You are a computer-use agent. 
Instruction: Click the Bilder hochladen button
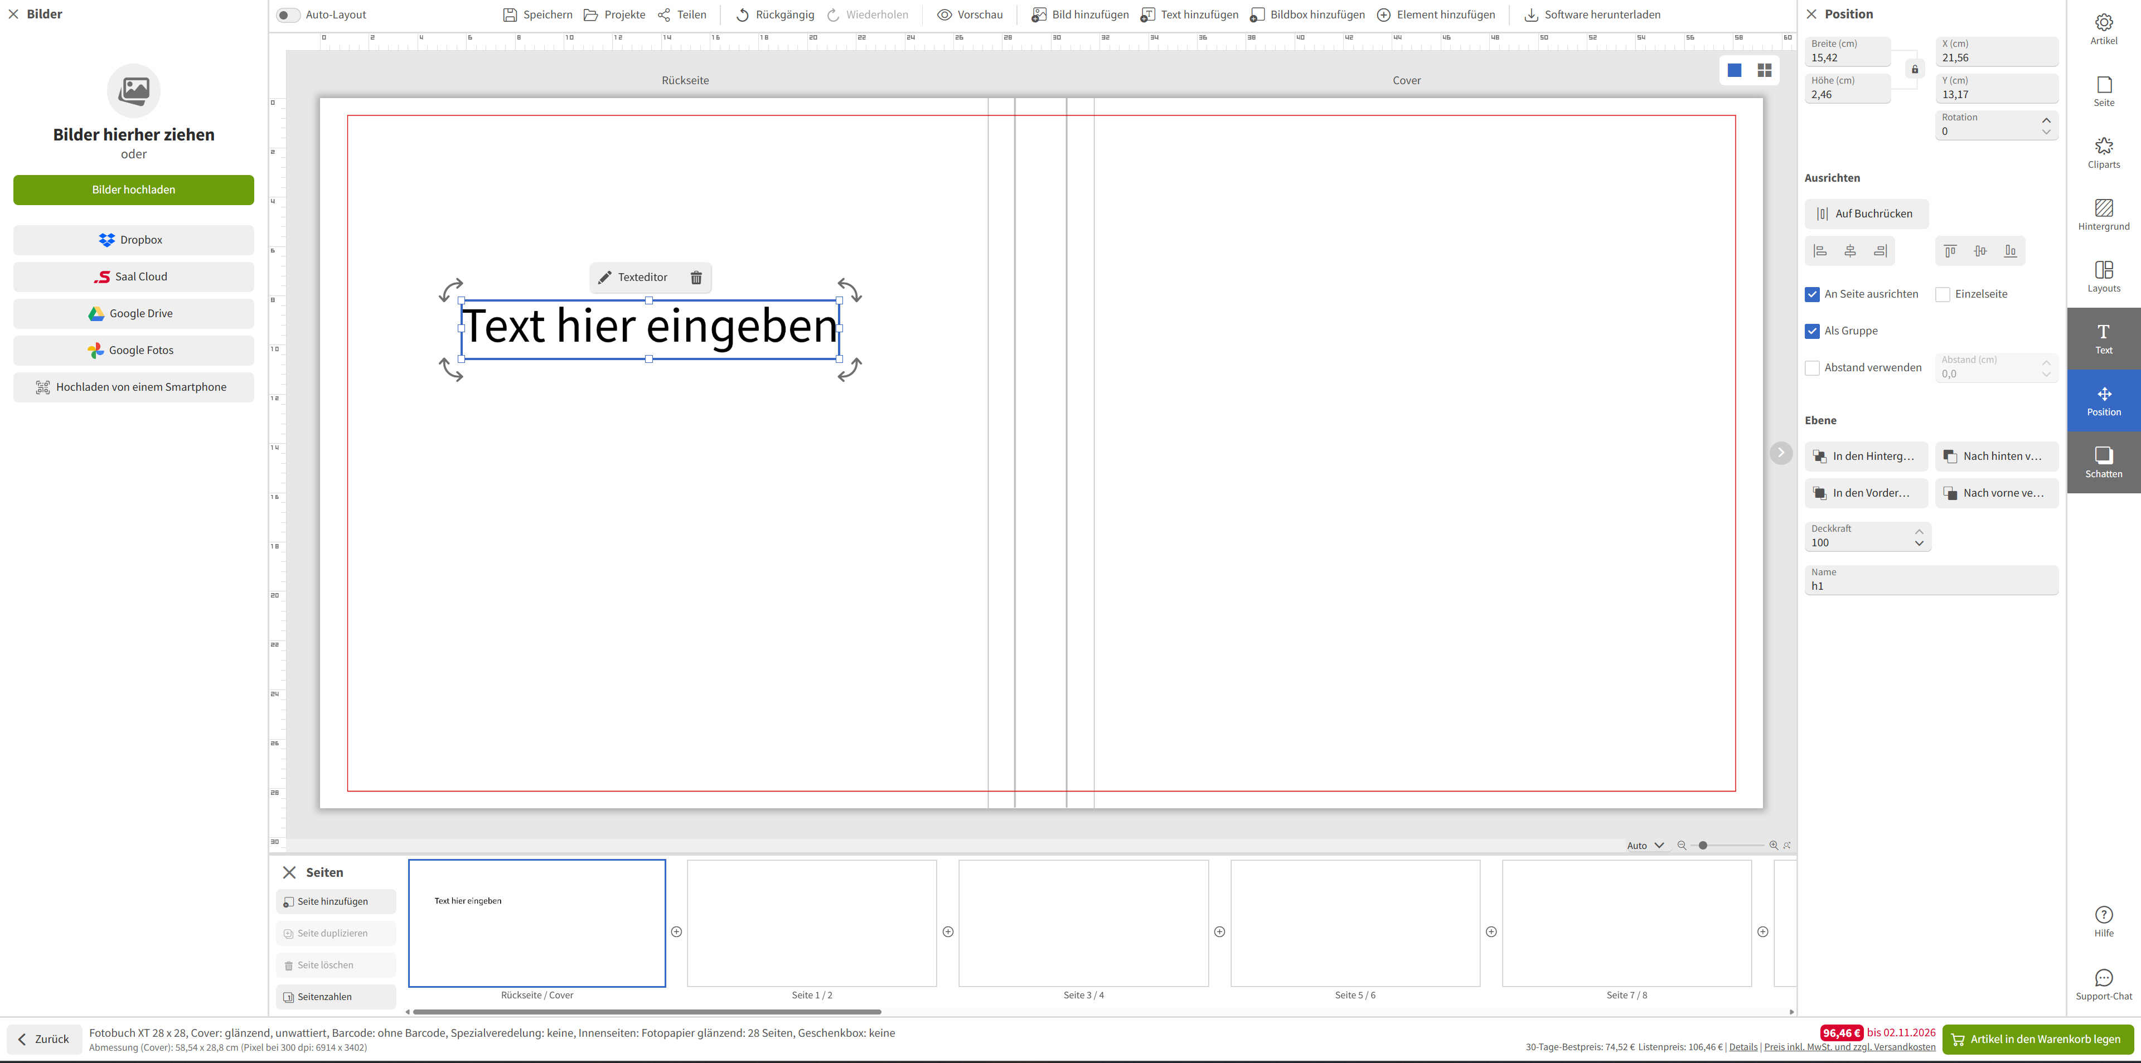tap(134, 190)
